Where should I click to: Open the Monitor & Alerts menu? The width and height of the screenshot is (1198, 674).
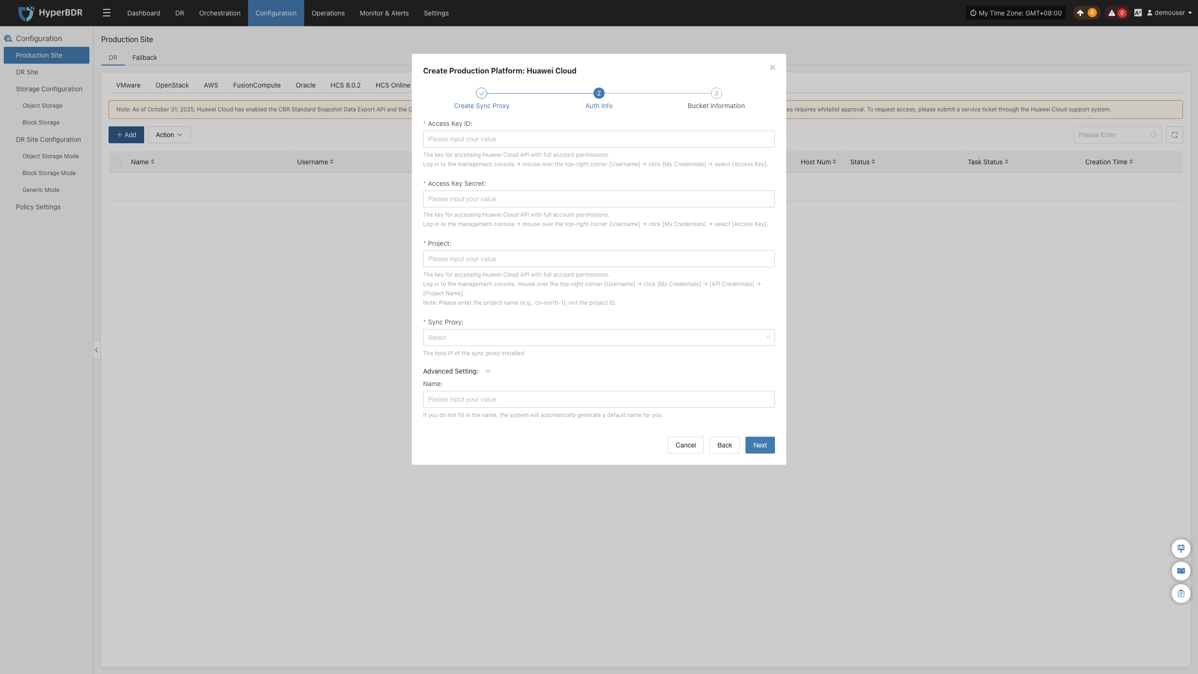[x=384, y=13]
